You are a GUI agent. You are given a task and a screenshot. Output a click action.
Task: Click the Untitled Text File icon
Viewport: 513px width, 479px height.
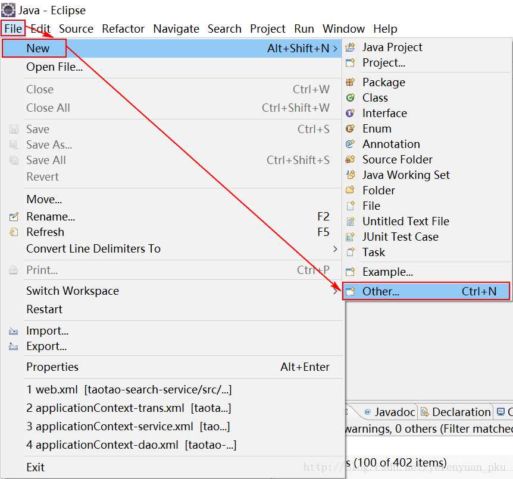[x=350, y=221]
